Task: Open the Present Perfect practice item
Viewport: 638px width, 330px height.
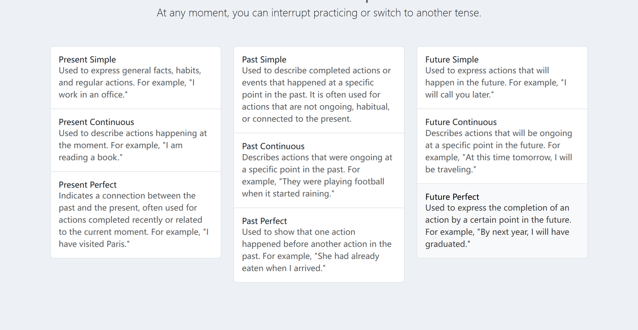Action: (136, 215)
